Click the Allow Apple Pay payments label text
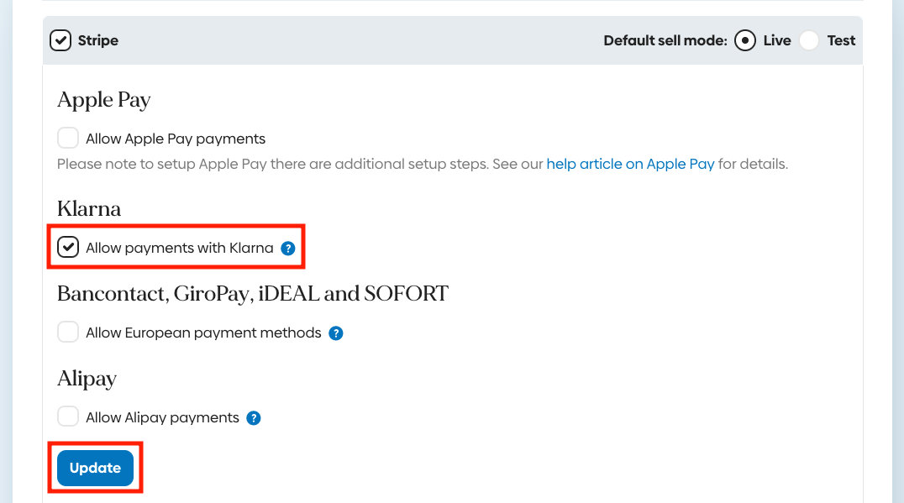 pyautogui.click(x=176, y=139)
